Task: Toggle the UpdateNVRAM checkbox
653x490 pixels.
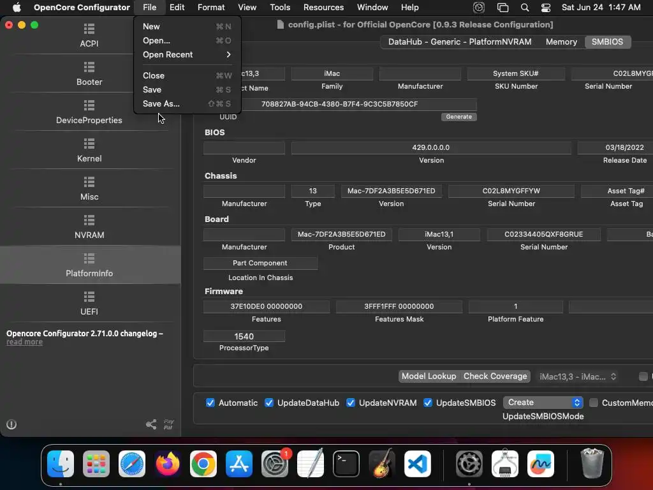Action: (x=351, y=403)
